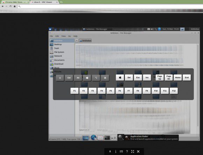The image size is (203, 155).
Task: Toggle the Ctrl modifier key
Action: click(69, 78)
